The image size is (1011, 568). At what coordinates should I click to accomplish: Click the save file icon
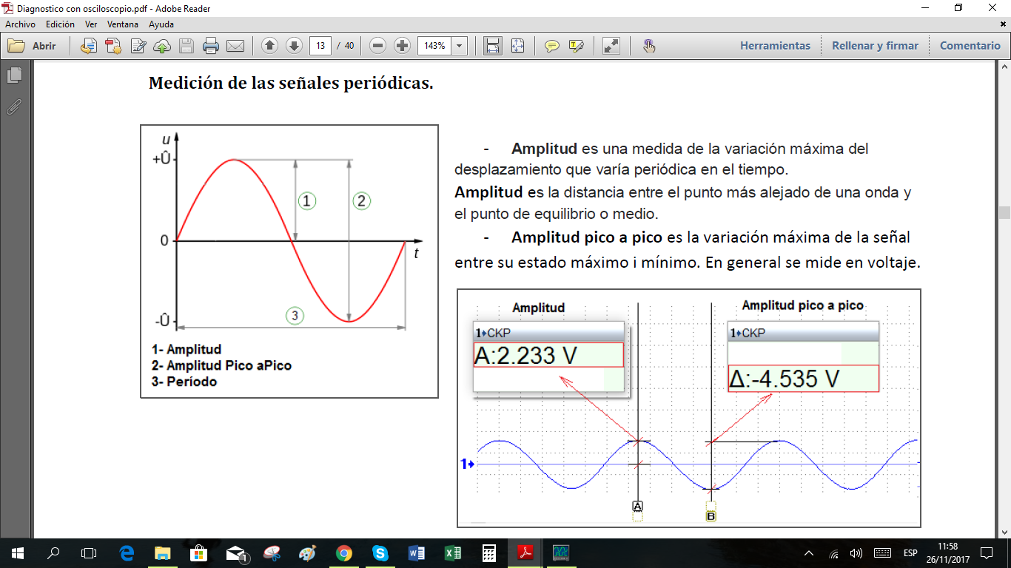coord(187,45)
